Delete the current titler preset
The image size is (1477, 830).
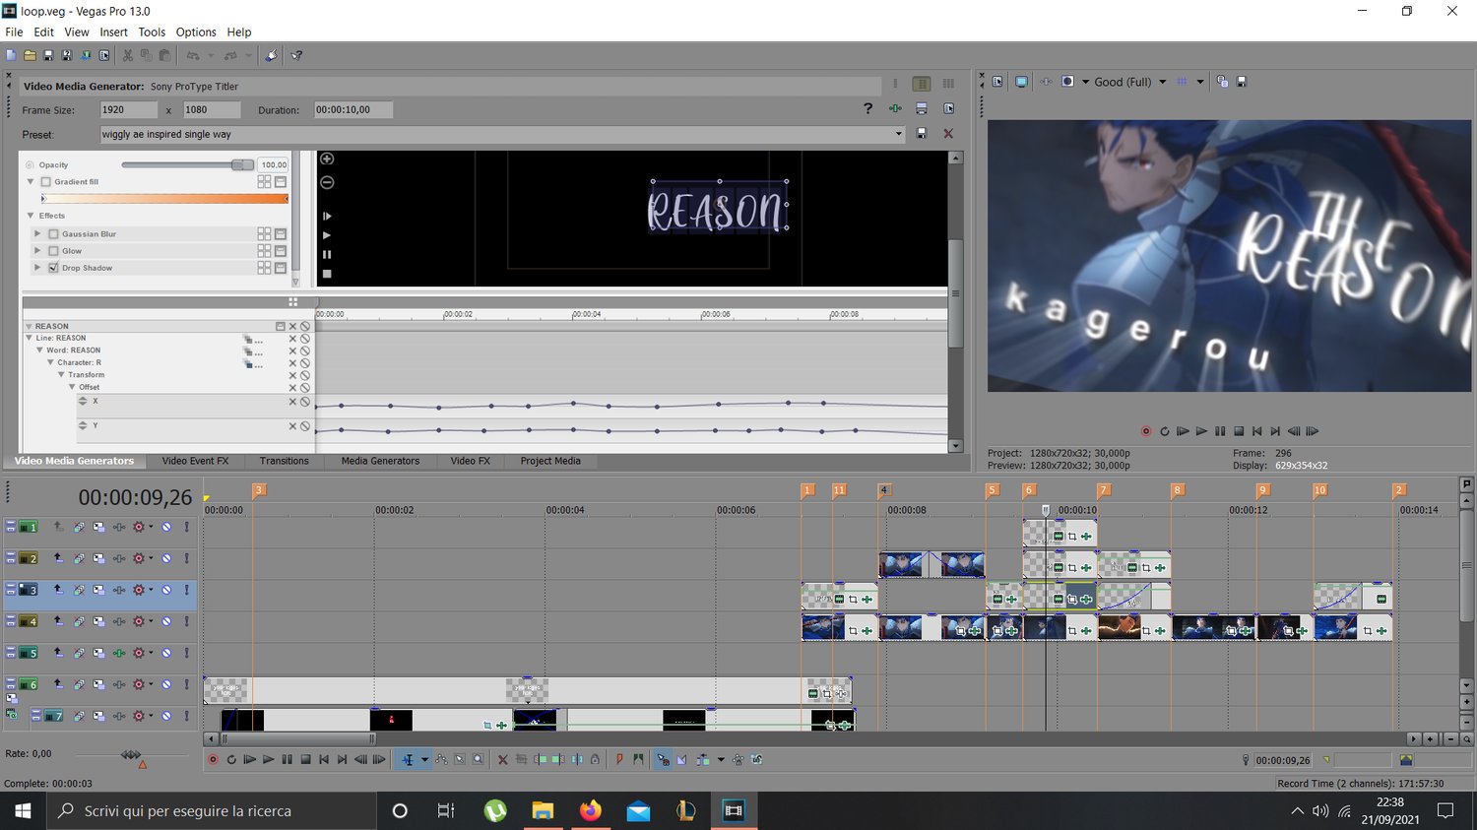point(948,134)
